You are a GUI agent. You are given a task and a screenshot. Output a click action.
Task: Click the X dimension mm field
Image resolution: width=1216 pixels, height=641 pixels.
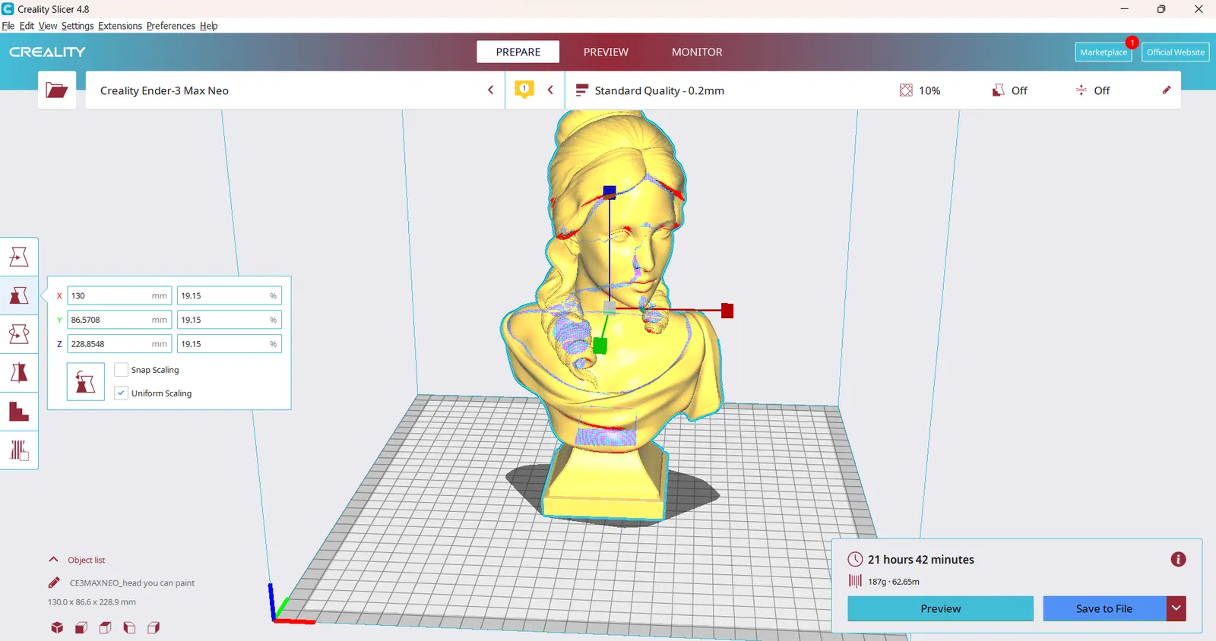click(x=119, y=295)
